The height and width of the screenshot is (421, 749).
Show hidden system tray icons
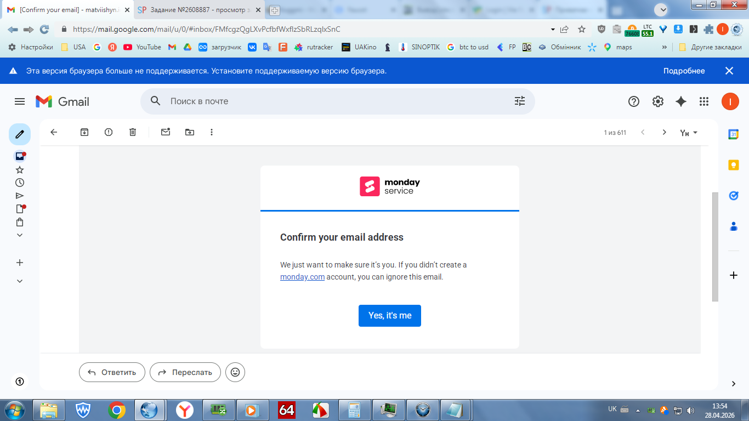(x=637, y=409)
